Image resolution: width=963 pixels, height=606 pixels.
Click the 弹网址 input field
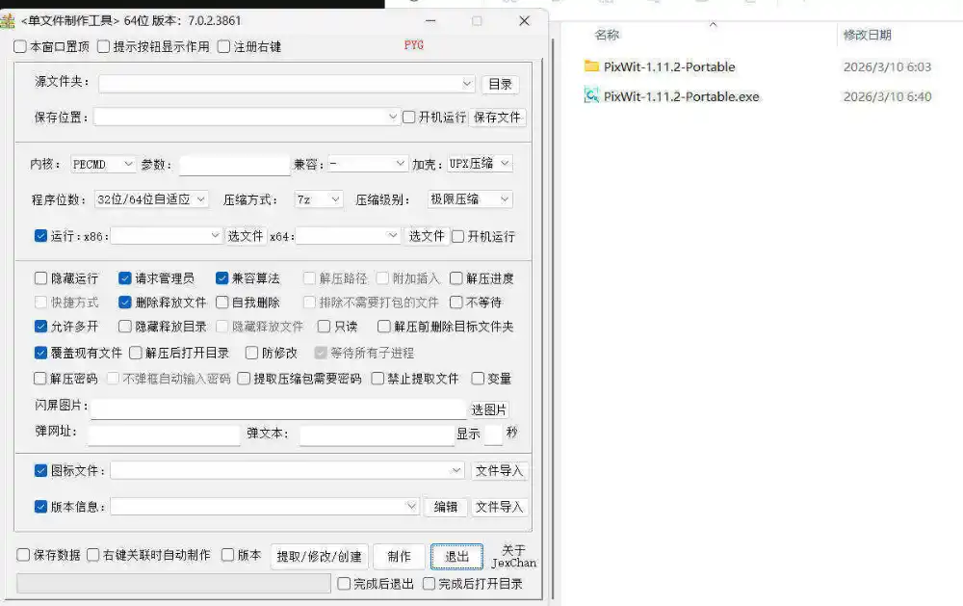[x=164, y=435]
